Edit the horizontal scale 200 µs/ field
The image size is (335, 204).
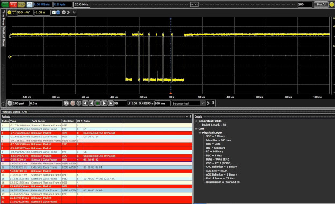(20, 104)
